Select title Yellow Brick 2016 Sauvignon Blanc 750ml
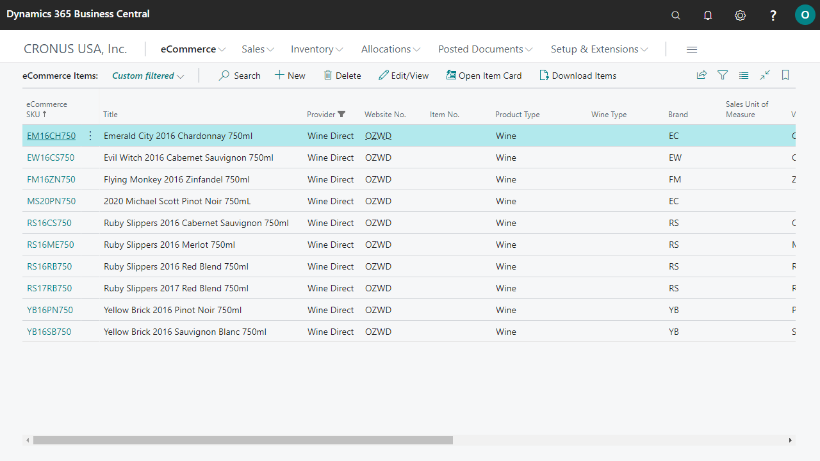820x461 pixels. pyautogui.click(x=185, y=332)
